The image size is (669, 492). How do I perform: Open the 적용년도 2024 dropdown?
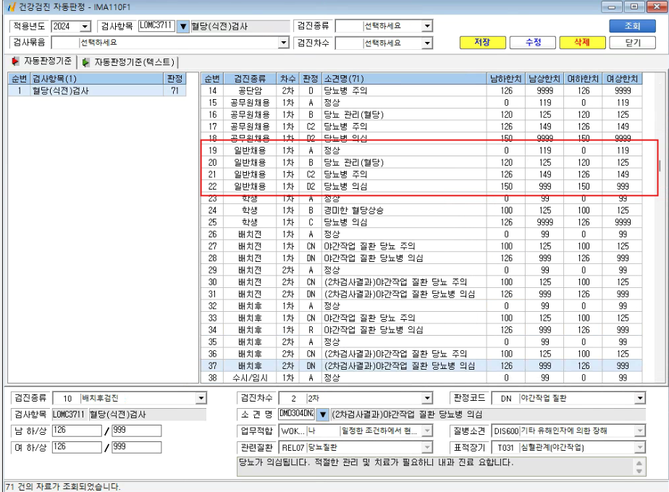85,27
